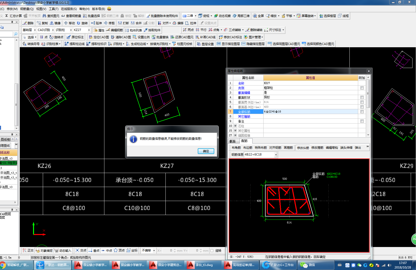Open the KZ27 component dropdown

(89, 30)
